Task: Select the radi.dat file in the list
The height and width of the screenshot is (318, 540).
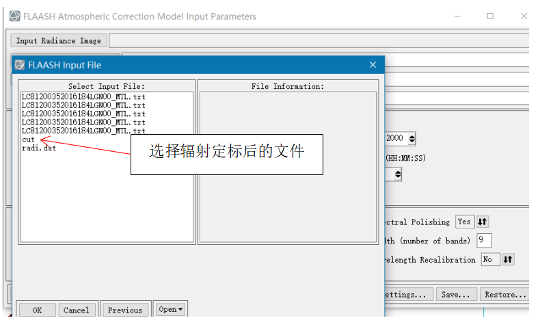Action: [x=38, y=148]
